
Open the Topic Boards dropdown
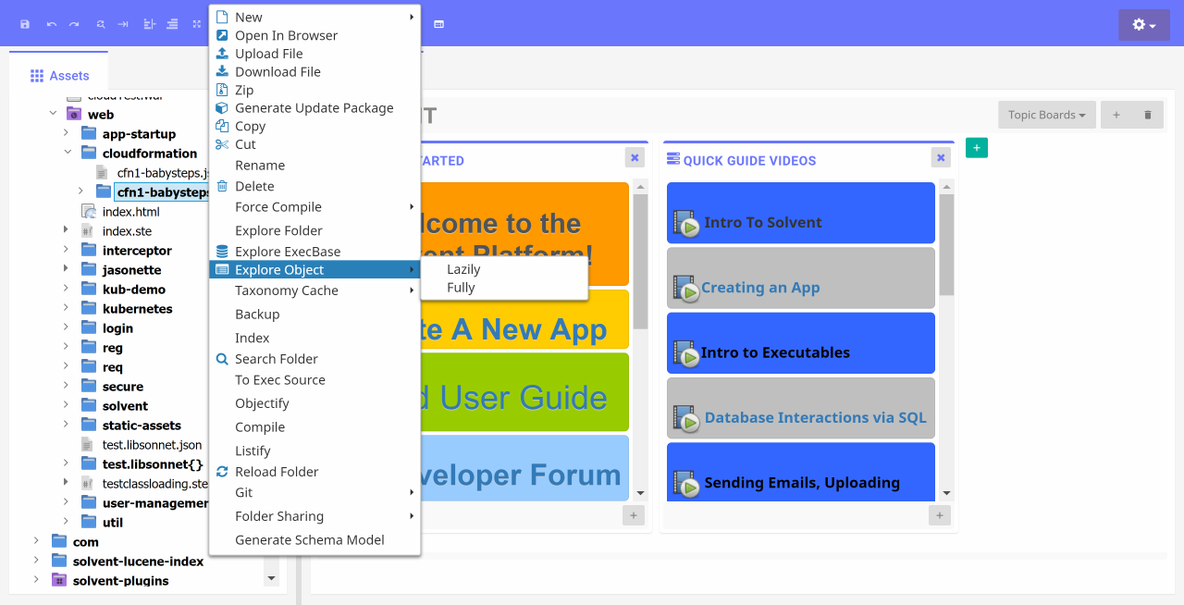pyautogui.click(x=1046, y=115)
